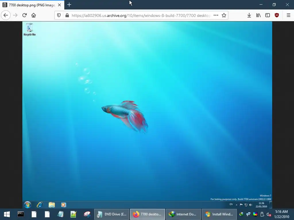The width and height of the screenshot is (294, 220).
Task: Click the EN language indicator in the image
Action: tap(231, 204)
